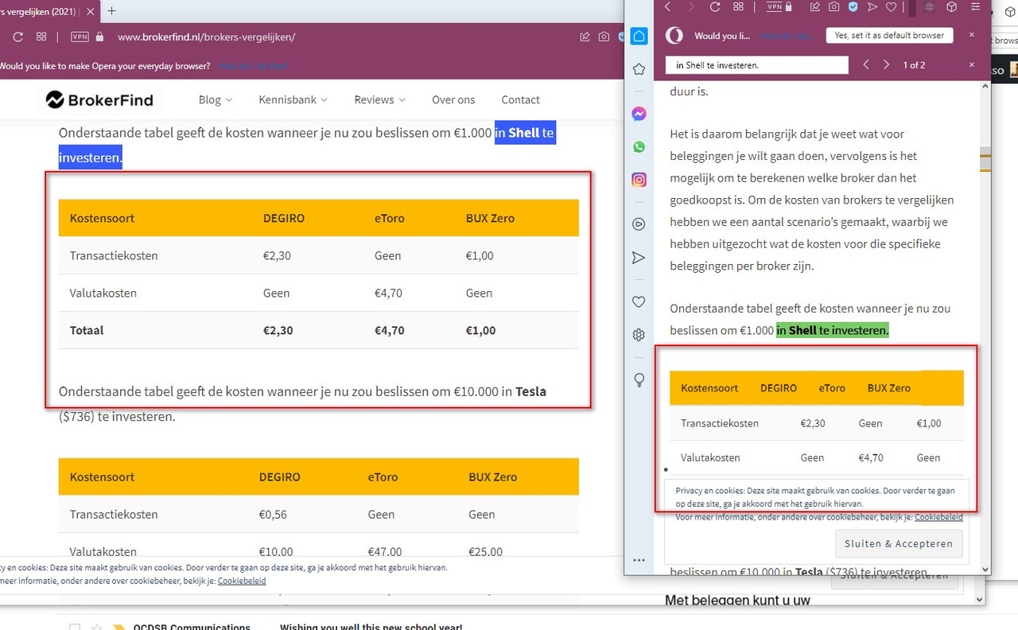This screenshot has width=1018, height=630.
Task: Go to Speed Dial home icon in sidebar
Action: [639, 36]
